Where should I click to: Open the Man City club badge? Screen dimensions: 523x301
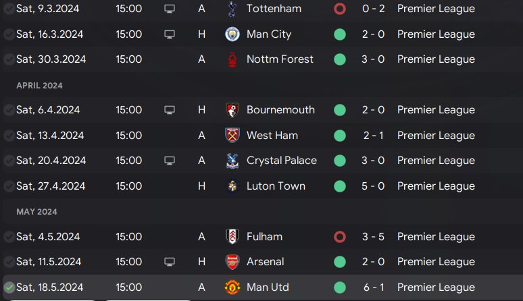[232, 34]
